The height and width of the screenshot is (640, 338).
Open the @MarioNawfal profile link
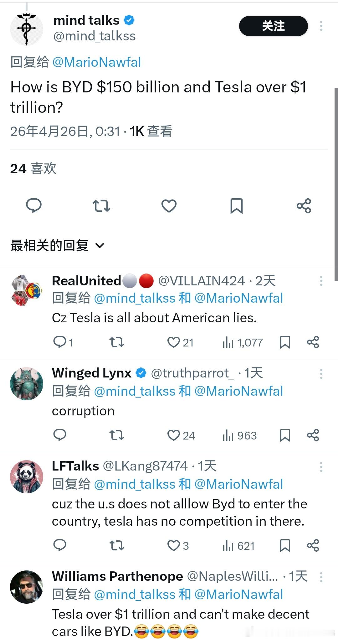(x=97, y=62)
